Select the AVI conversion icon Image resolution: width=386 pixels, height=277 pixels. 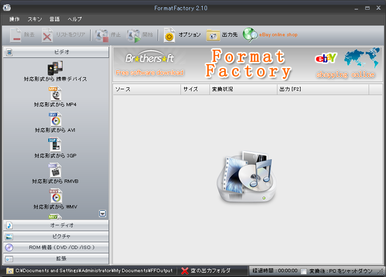click(55, 119)
